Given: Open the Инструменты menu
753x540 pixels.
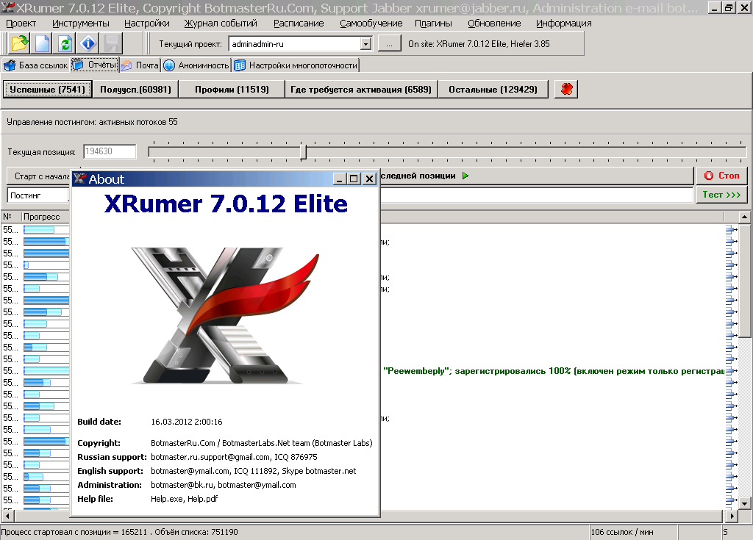Looking at the screenshot, I should click(81, 23).
